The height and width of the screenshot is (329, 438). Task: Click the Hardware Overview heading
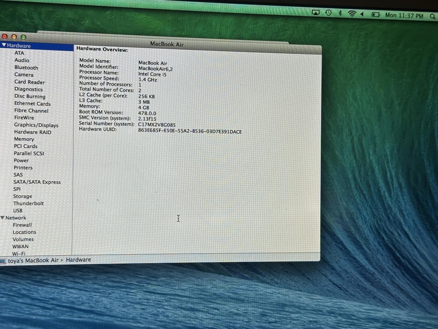(x=102, y=49)
